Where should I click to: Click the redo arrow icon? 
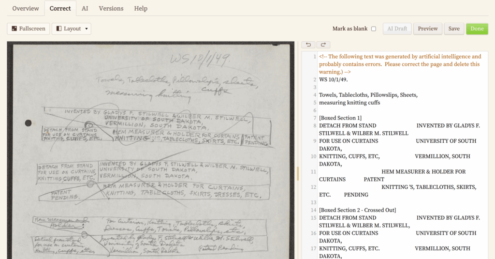pyautogui.click(x=323, y=45)
